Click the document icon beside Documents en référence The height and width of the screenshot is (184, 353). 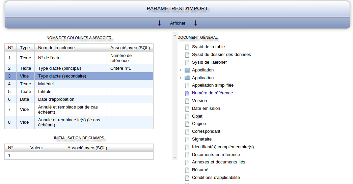187,155
